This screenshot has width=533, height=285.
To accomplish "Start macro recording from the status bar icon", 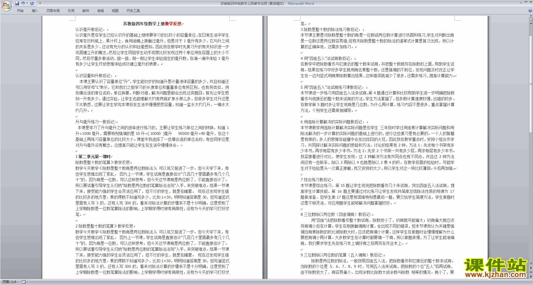I will pos(23,282).
